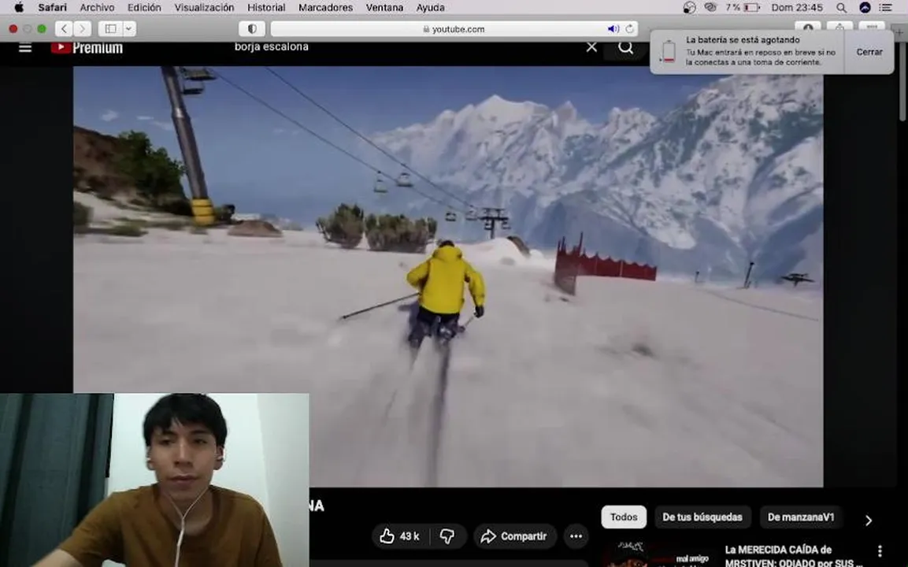Open the Historial menu
908x567 pixels.
pyautogui.click(x=266, y=8)
